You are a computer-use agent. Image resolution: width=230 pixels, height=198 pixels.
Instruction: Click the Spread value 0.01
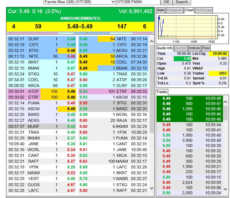coord(223,78)
